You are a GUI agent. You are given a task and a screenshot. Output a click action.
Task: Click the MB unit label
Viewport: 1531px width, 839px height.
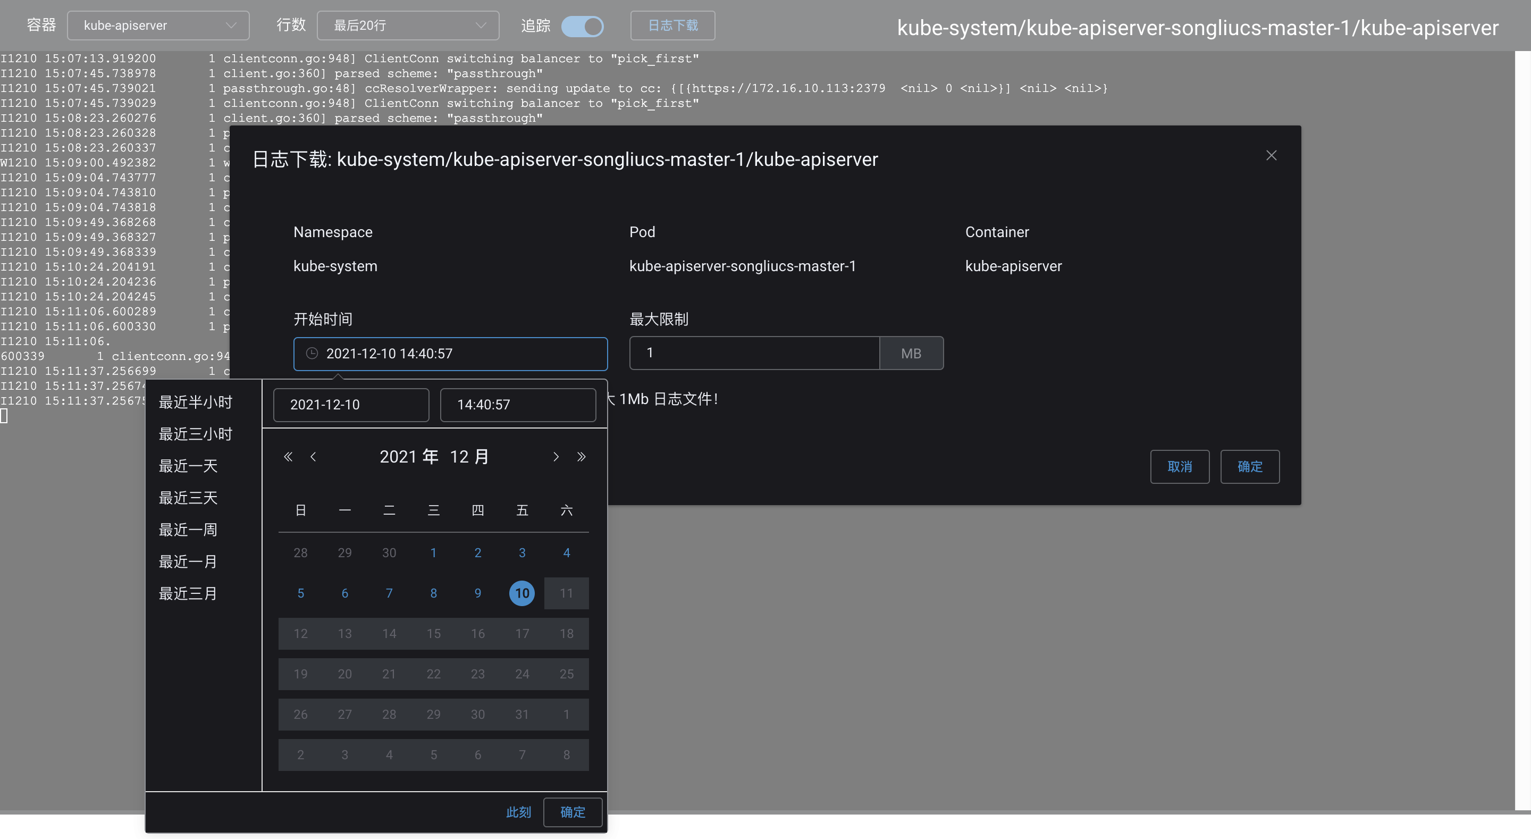[911, 353]
